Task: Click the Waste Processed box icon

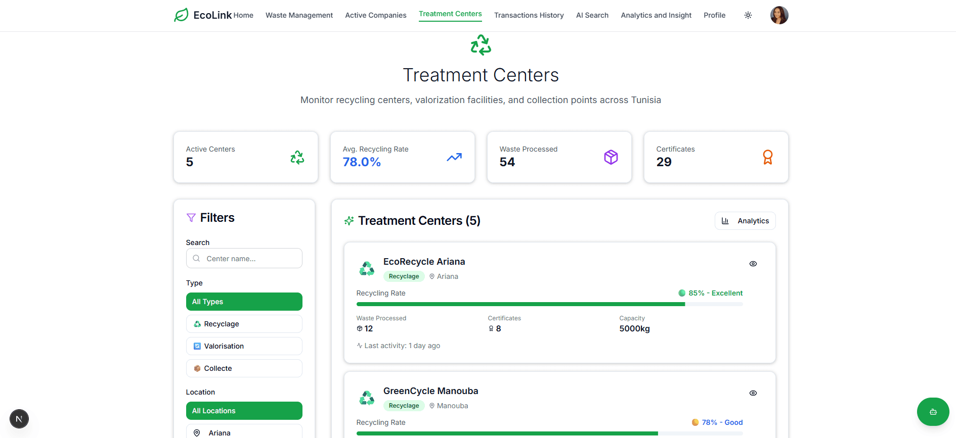Action: pyautogui.click(x=611, y=158)
